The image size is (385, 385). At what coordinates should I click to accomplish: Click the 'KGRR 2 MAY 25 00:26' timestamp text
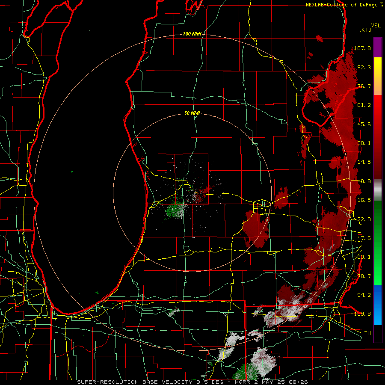click(271, 382)
